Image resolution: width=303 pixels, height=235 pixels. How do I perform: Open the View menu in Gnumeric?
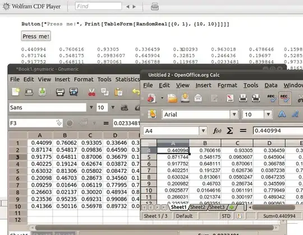[44, 80]
